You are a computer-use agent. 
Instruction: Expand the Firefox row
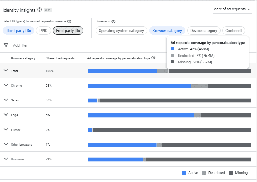(x=6, y=129)
